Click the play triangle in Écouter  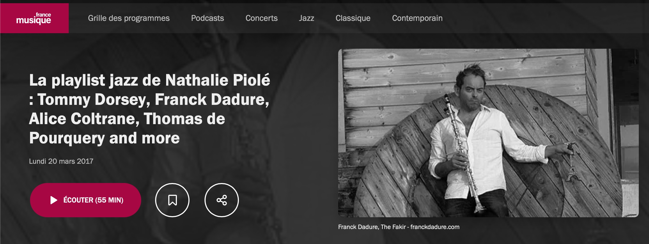(54, 200)
